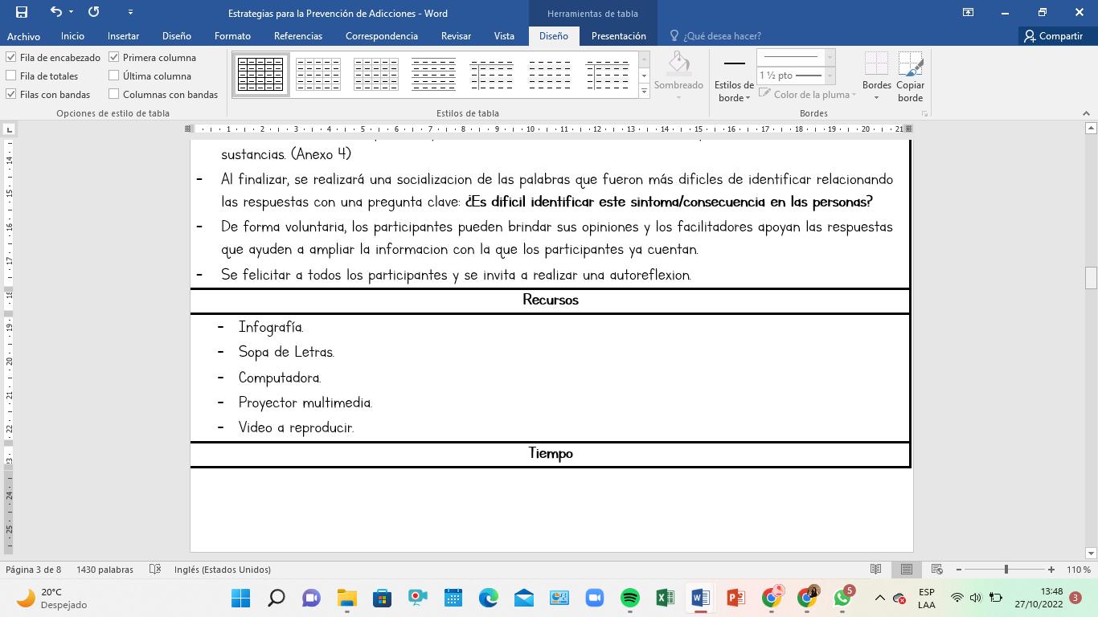Toggle the Filas con bandas checkbox
The width and height of the screenshot is (1098, 617).
tap(11, 94)
